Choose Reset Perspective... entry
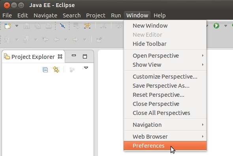233x156 pixels. [165, 95]
